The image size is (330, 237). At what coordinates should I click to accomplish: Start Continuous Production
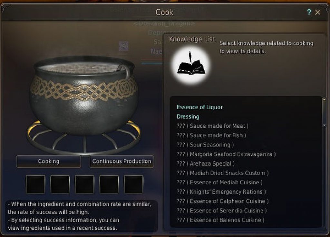121,161
